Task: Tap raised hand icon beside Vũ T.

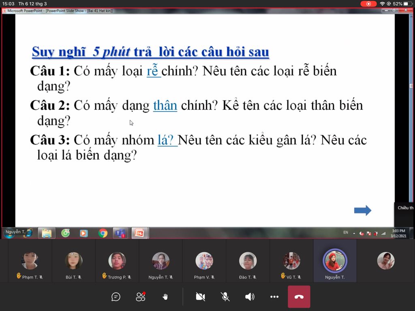Action: (283, 275)
